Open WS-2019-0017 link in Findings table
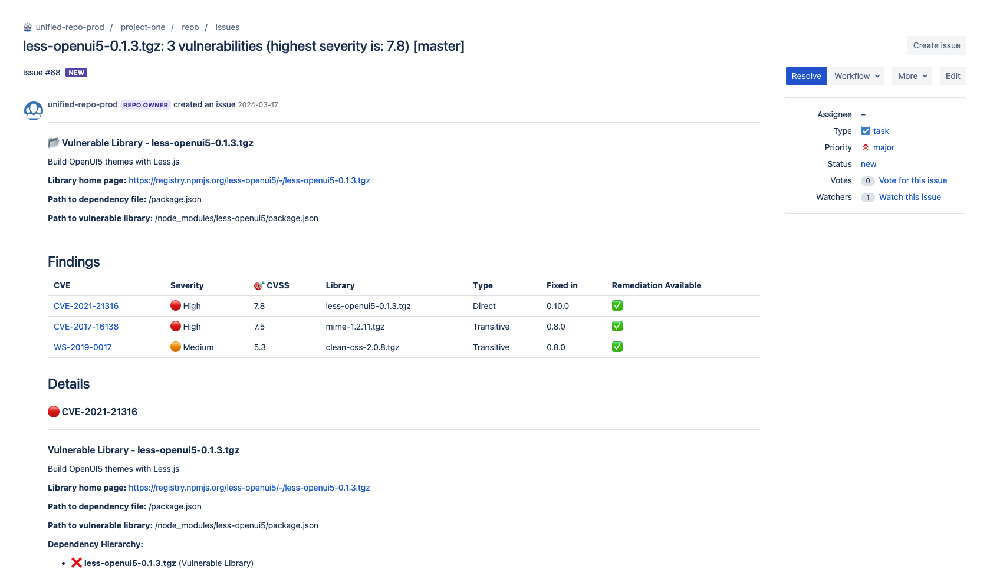Screen dimensions: 990x569 coord(83,347)
